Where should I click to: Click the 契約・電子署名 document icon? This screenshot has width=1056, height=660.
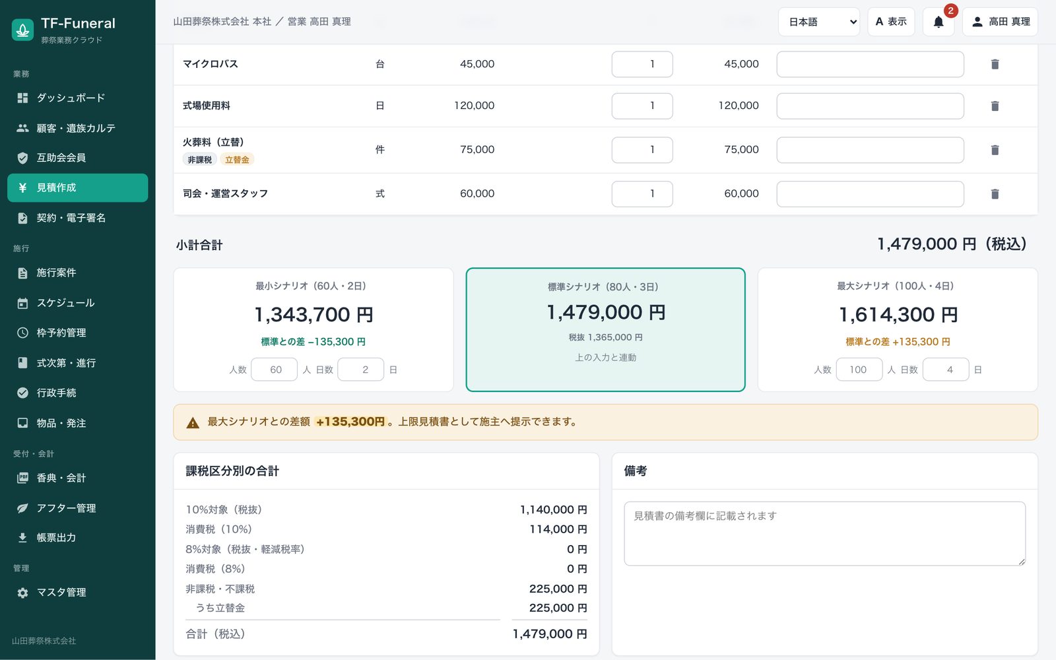coord(22,218)
